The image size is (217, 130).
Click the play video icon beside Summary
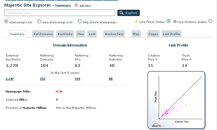(x=76, y=5)
